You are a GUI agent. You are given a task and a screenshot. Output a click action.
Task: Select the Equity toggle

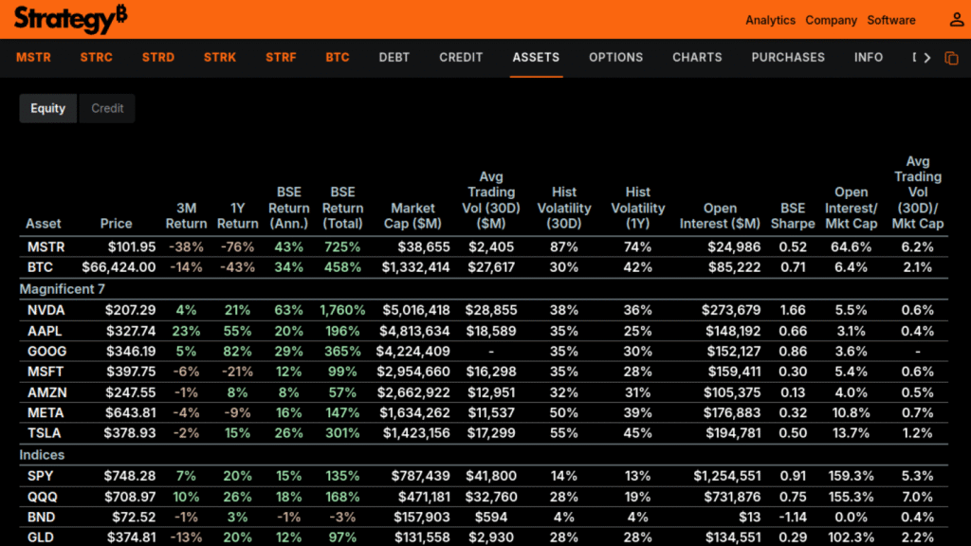(47, 108)
